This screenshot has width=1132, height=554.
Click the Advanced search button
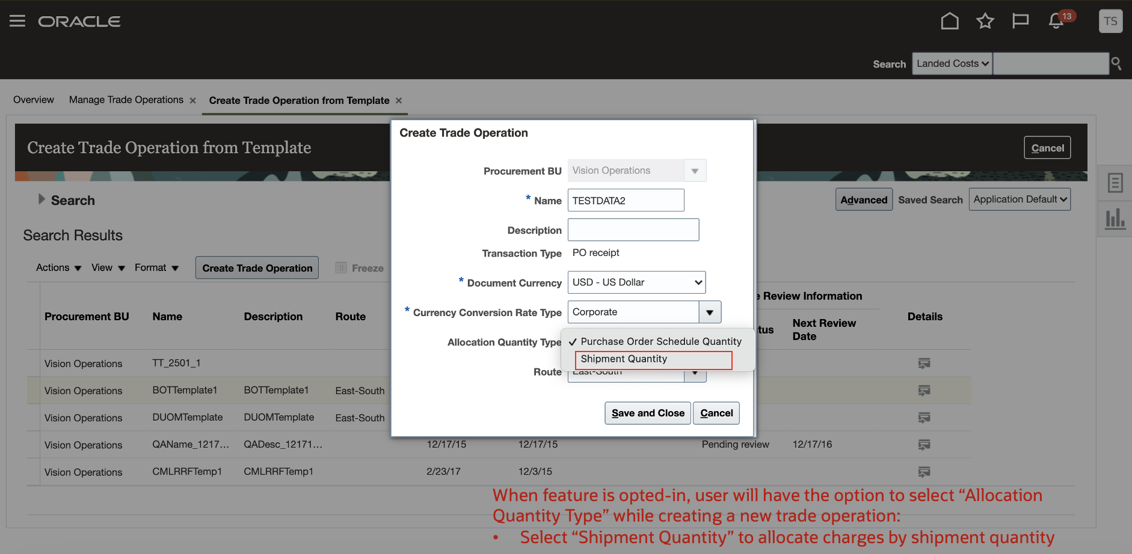[x=864, y=199]
